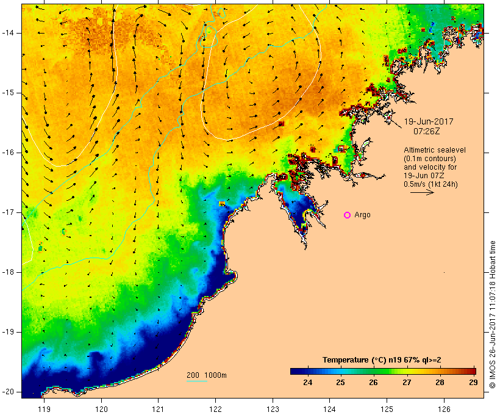
Task: Click the Temperature (°C) colorbar title
Action: tap(382, 360)
